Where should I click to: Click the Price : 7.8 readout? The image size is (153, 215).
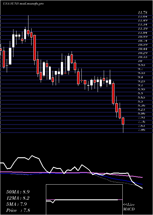coord(18,210)
